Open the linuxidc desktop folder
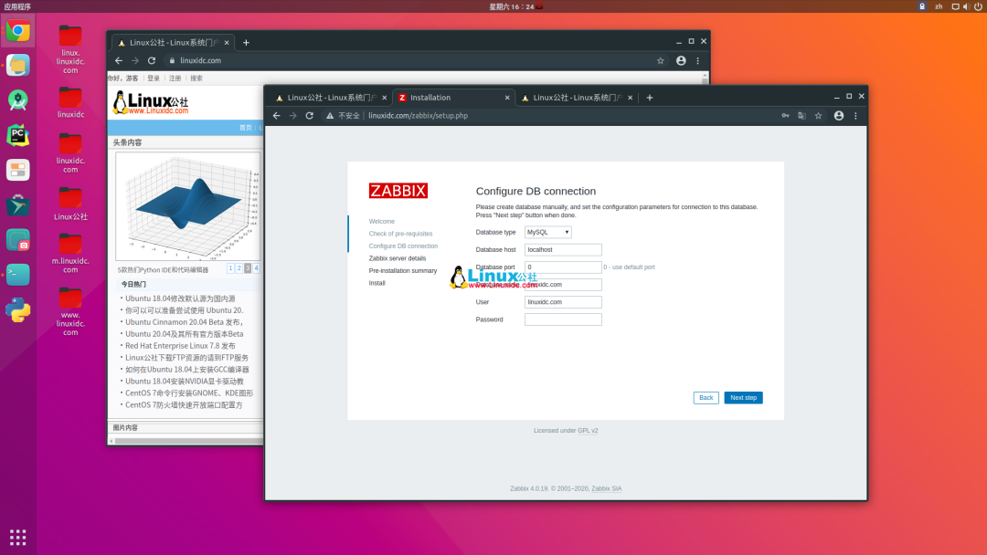 tap(70, 102)
